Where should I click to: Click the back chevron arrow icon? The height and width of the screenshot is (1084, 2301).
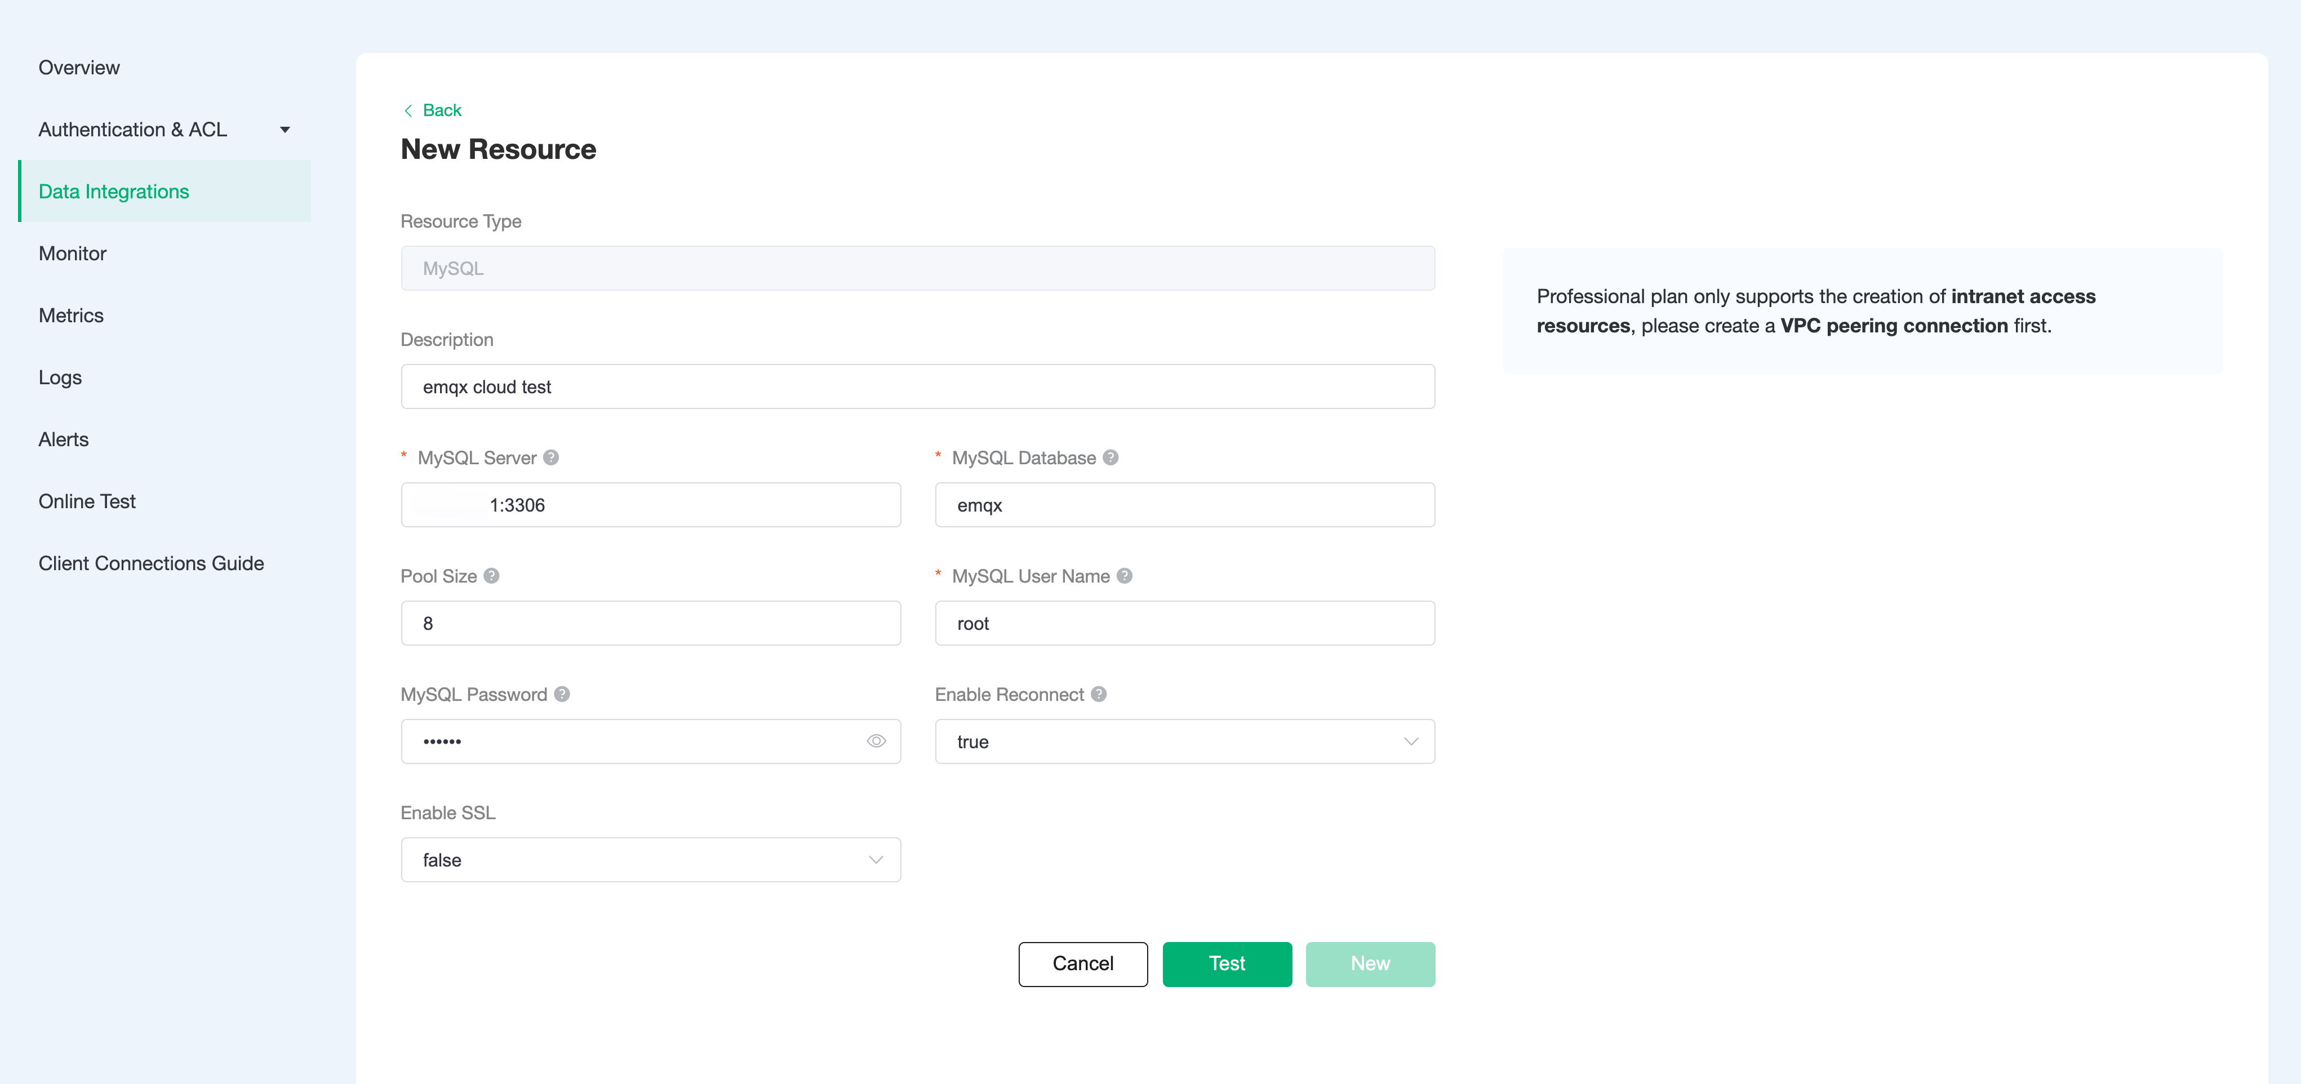point(408,111)
